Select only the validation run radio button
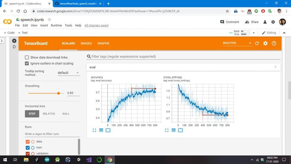This screenshot has height=164, width=291. (33, 154)
